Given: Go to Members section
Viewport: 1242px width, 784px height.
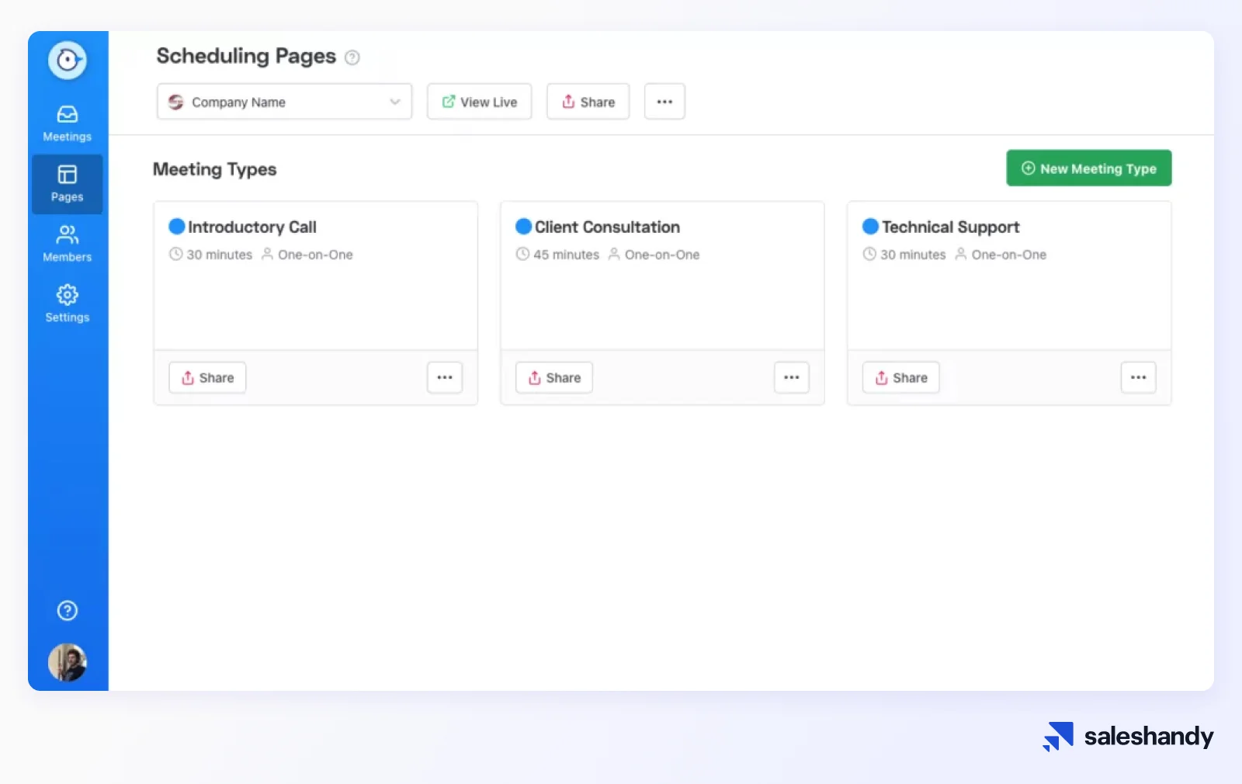Looking at the screenshot, I should 68,244.
